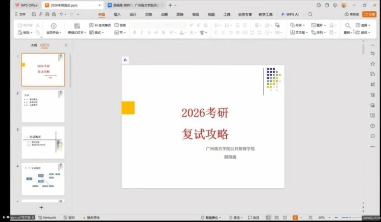Select slide 3 thumbnail 复试概述

[x=43, y=142]
